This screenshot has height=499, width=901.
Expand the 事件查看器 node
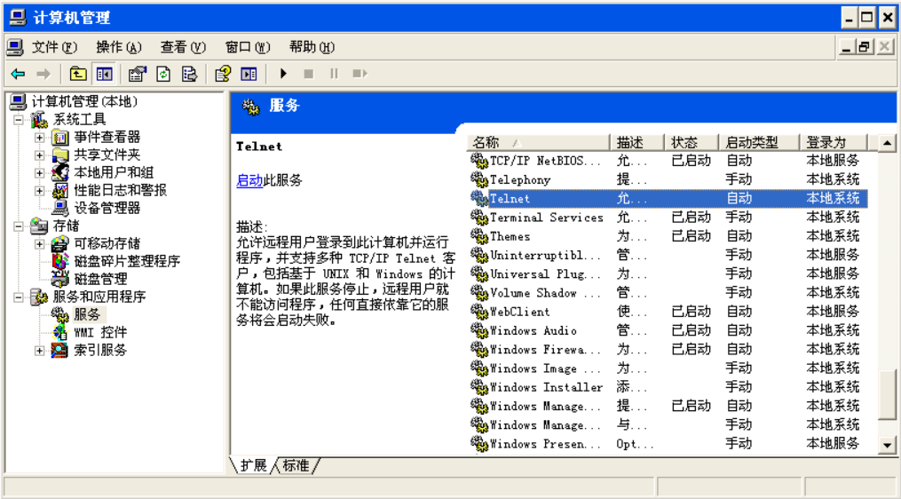point(39,138)
